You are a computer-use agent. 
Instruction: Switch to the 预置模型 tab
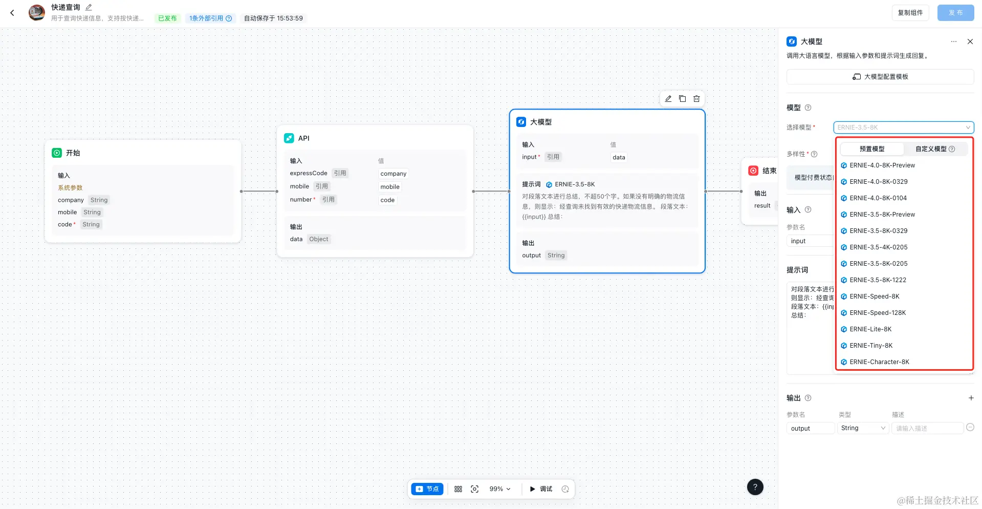[872, 149]
